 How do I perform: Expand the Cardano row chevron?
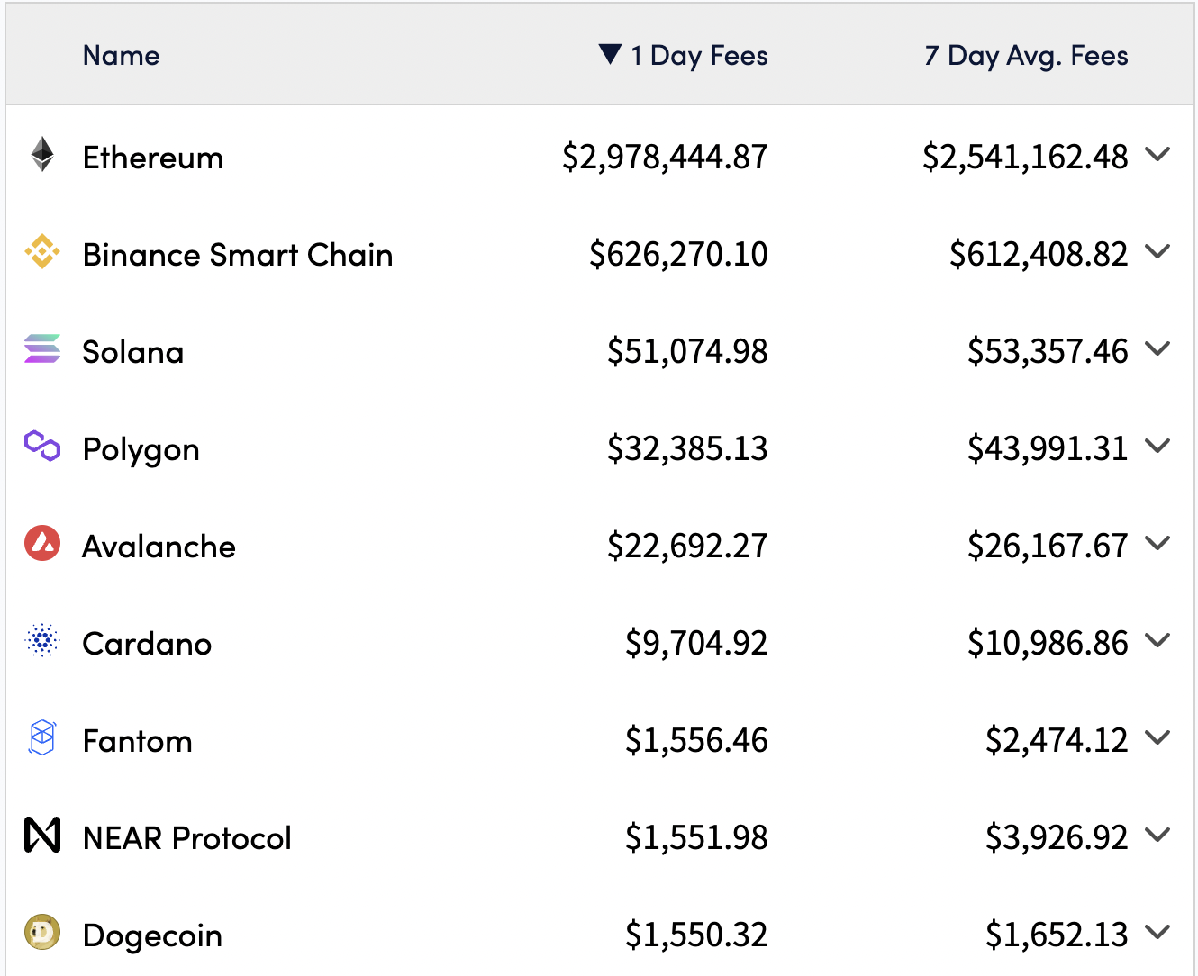[x=1157, y=641]
